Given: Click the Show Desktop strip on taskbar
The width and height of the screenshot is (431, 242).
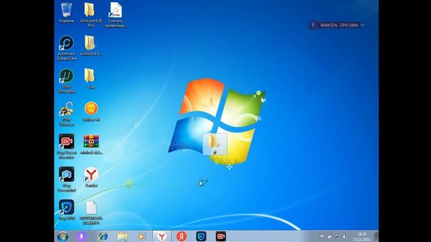Looking at the screenshot, I should [x=376, y=236].
